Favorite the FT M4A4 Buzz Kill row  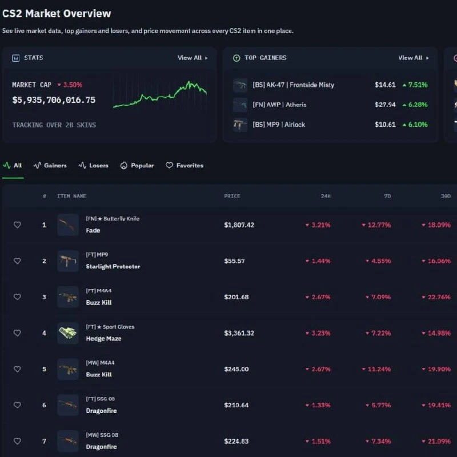(17, 296)
